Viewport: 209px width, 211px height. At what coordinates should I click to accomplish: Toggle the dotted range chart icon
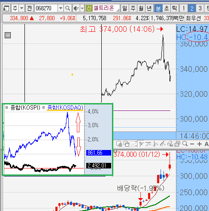click(134, 144)
